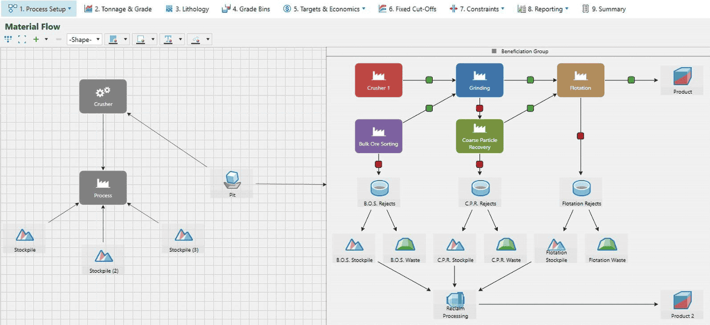Click the green plus add icon

pos(36,39)
